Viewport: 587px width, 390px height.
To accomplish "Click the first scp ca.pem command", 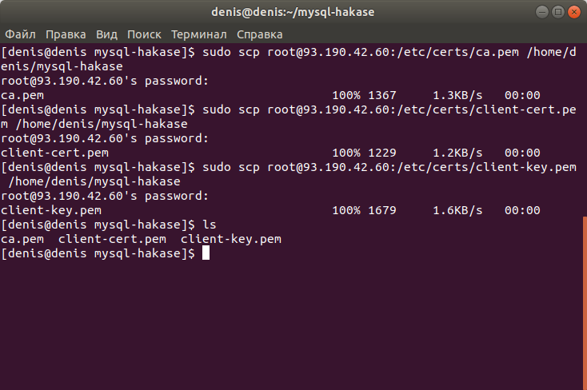I will point(288,59).
